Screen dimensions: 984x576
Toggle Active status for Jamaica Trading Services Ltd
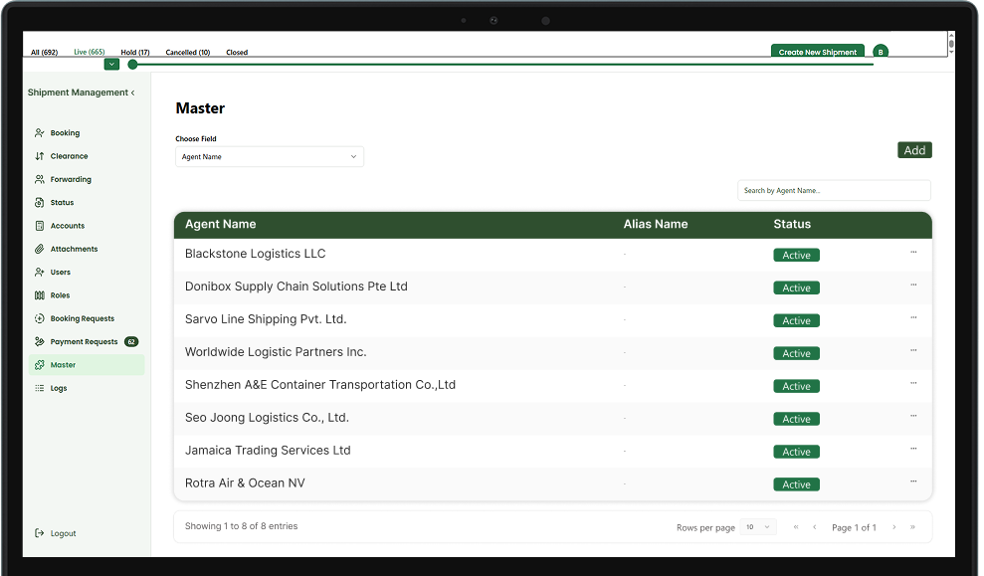(x=796, y=451)
